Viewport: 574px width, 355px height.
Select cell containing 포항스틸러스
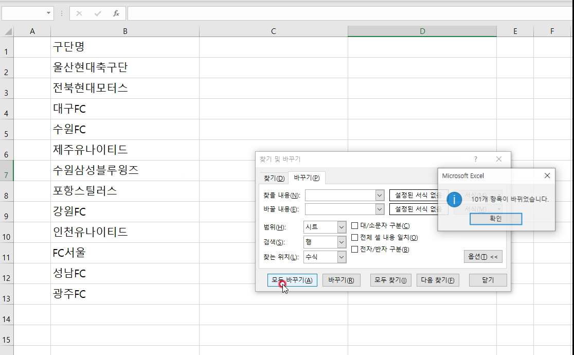pyautogui.click(x=125, y=191)
